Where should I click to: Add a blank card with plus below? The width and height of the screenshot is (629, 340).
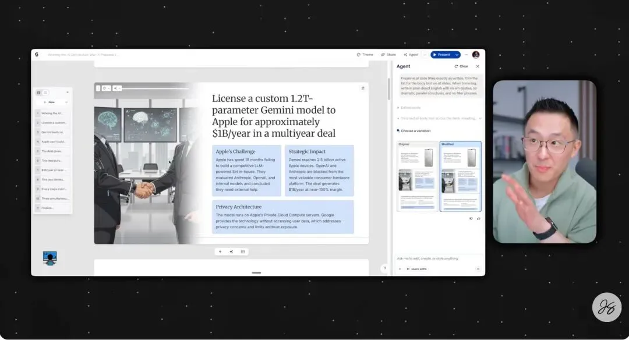tap(220, 252)
